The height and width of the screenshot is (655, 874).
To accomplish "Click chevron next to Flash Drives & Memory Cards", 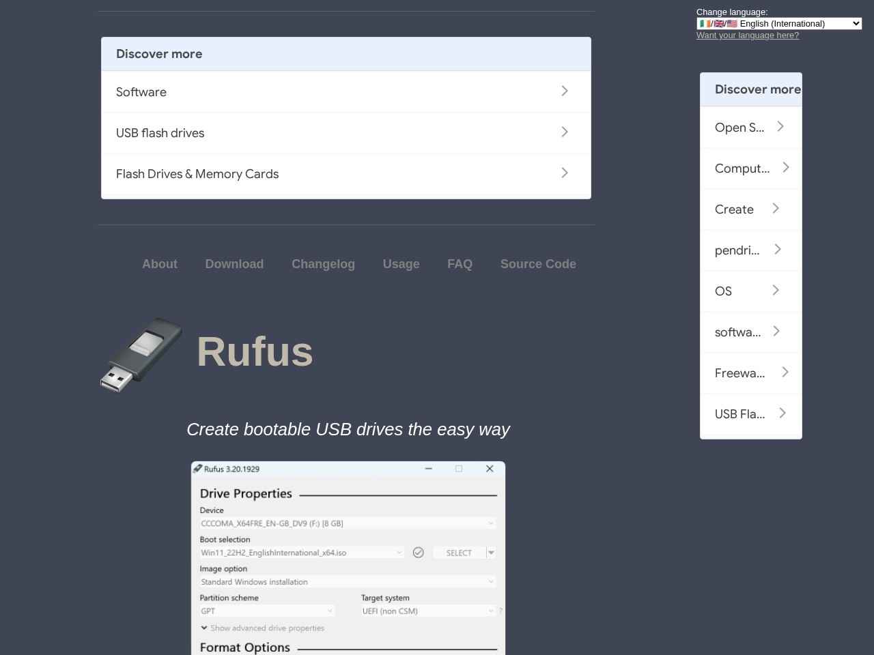I will click(565, 173).
